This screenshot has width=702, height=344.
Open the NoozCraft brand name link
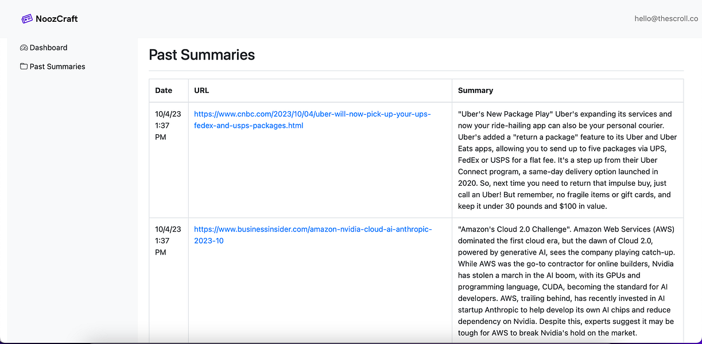pyautogui.click(x=56, y=19)
